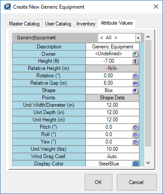Click the Cancel button

pos(137,182)
